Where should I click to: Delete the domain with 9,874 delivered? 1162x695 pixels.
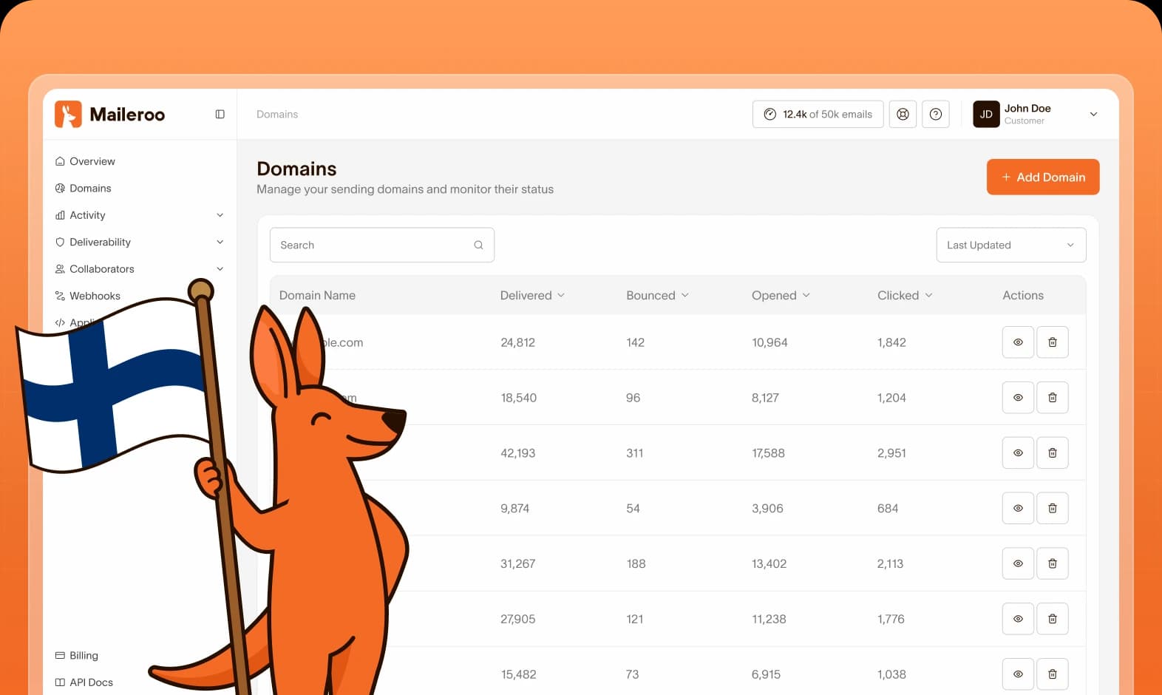coord(1053,508)
